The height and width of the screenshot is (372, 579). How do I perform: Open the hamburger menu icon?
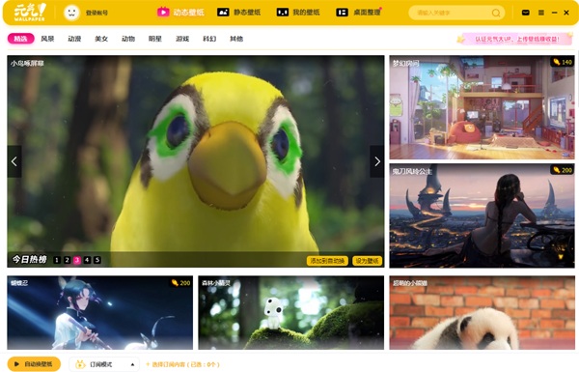[541, 13]
